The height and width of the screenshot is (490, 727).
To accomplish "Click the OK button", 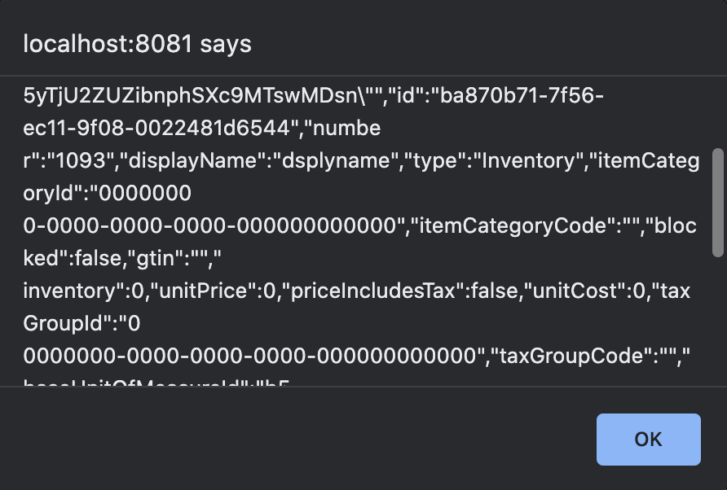I will click(648, 440).
